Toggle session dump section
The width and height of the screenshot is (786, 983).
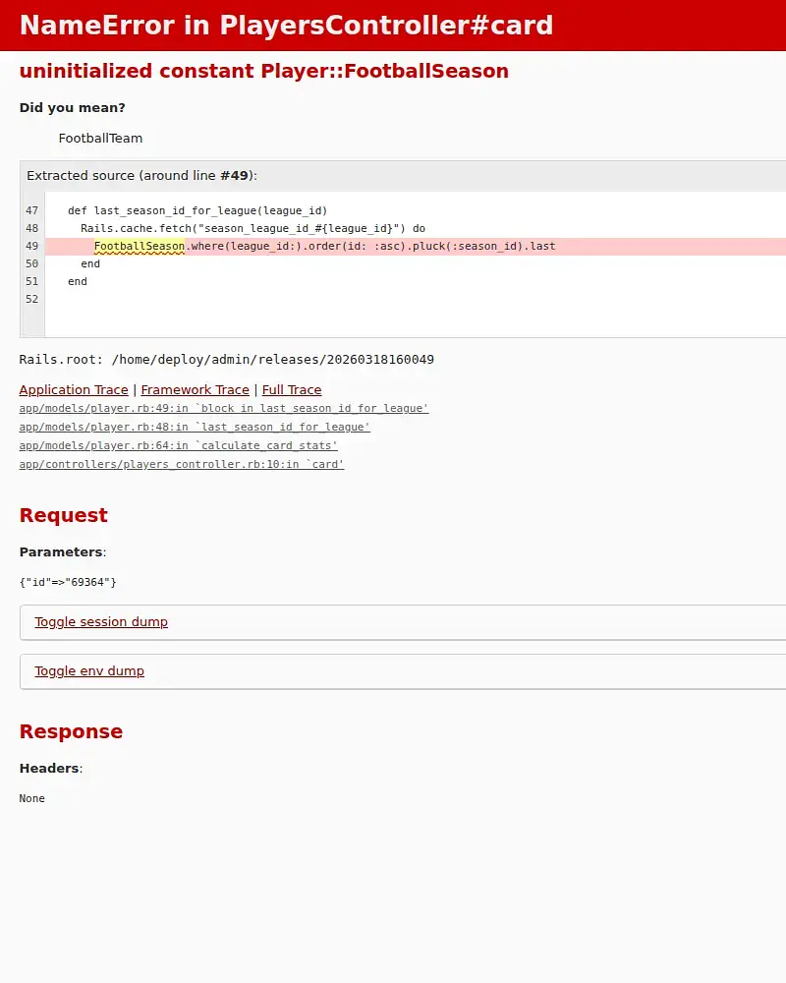point(101,622)
